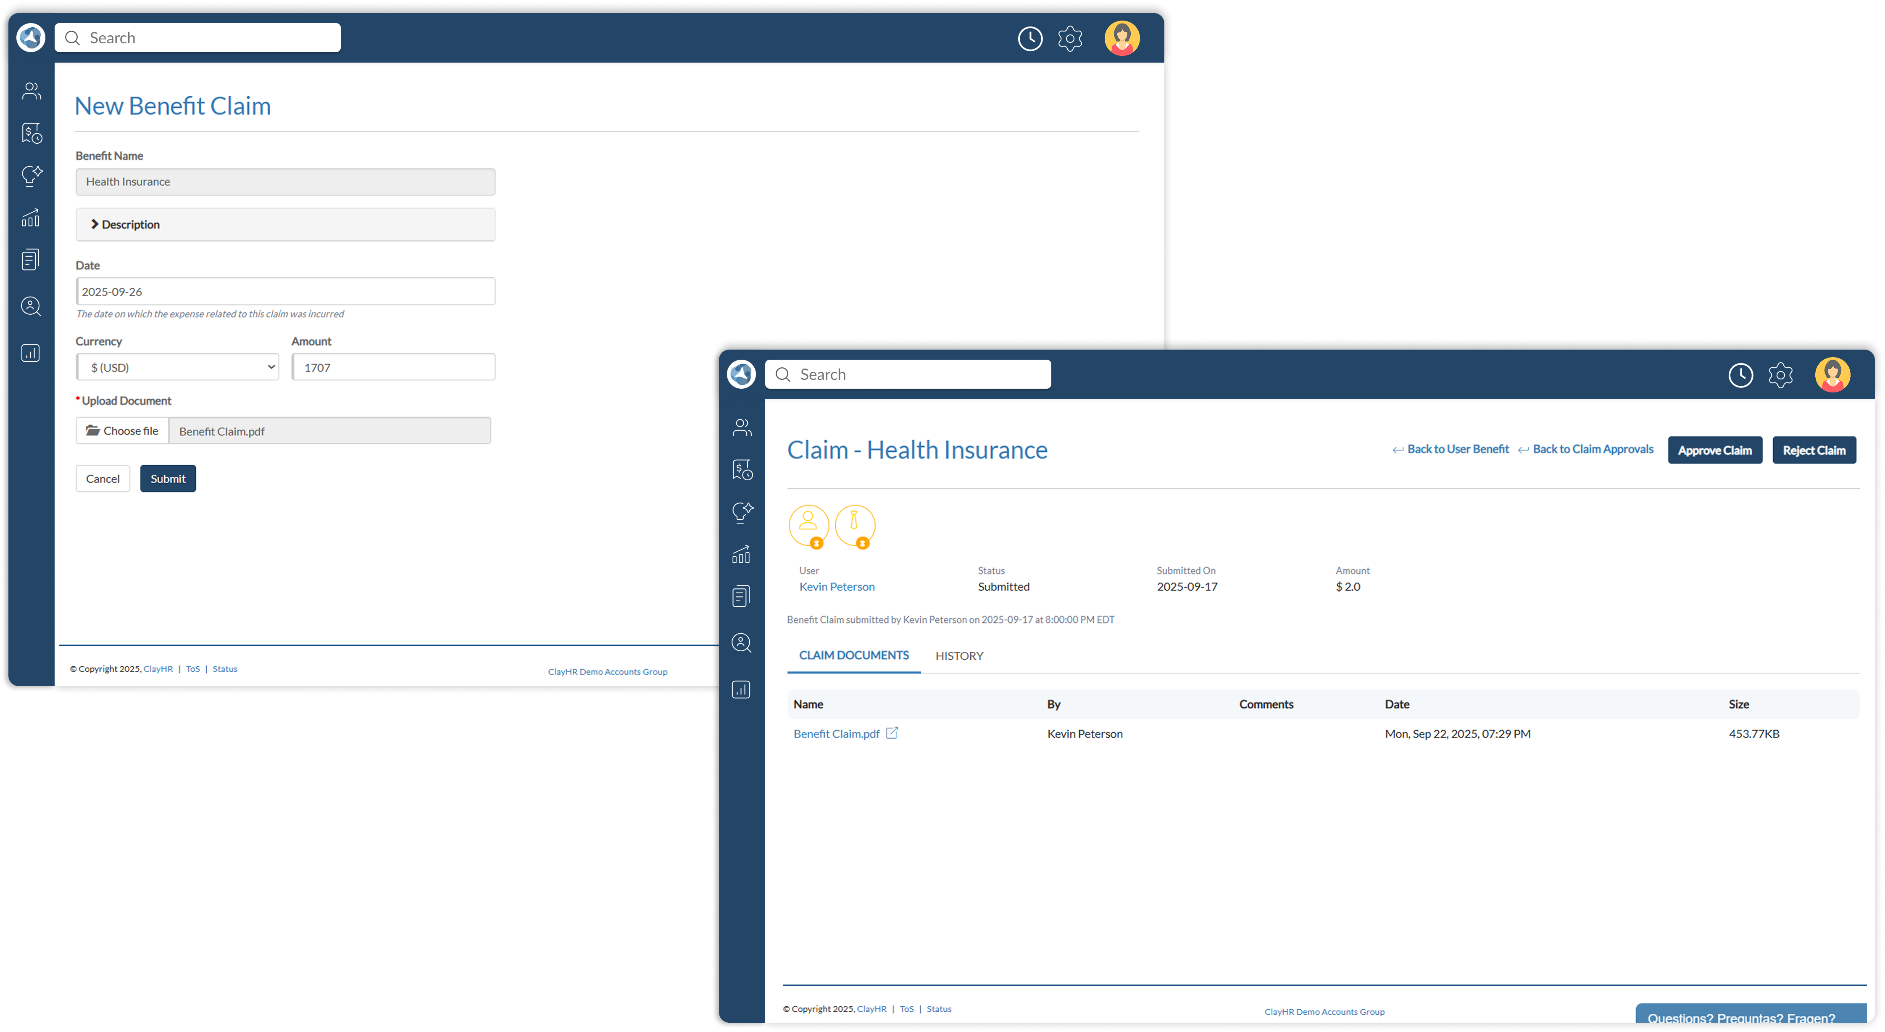
Task: Open the Currency dropdown
Action: [177, 367]
